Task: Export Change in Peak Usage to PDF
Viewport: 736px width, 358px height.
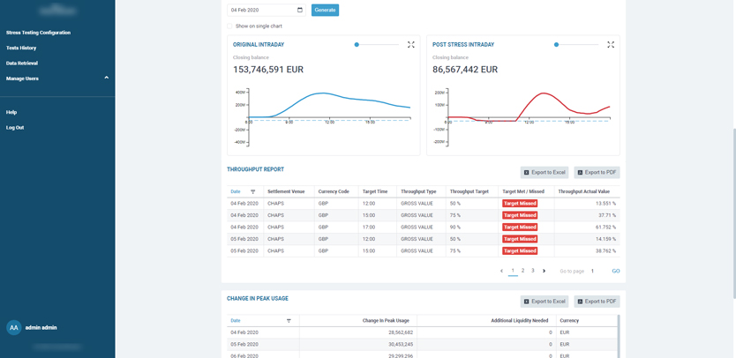Action: pyautogui.click(x=597, y=302)
